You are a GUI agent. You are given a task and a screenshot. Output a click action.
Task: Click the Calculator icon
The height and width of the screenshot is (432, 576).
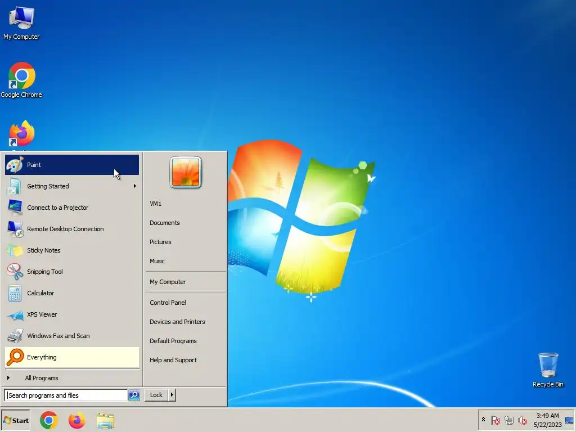[15, 293]
